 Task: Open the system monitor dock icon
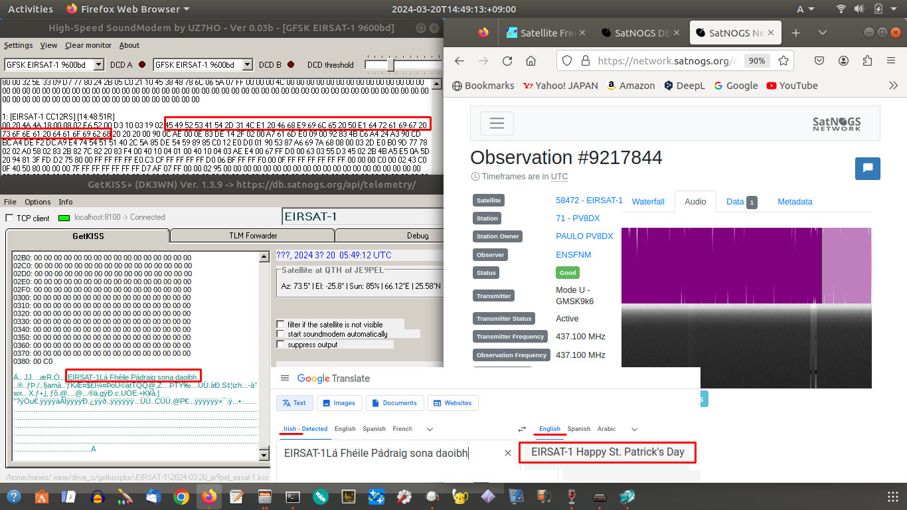click(349, 496)
